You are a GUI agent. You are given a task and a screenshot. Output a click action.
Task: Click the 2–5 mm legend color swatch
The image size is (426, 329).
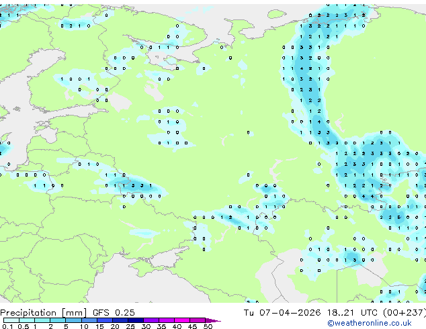(58, 320)
